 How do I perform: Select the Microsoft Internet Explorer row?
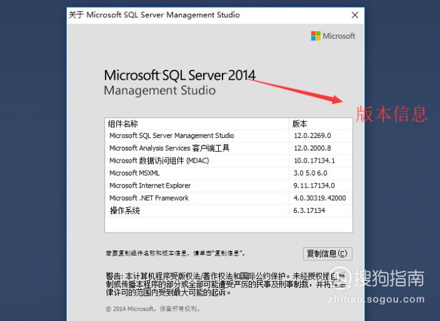pos(229,186)
